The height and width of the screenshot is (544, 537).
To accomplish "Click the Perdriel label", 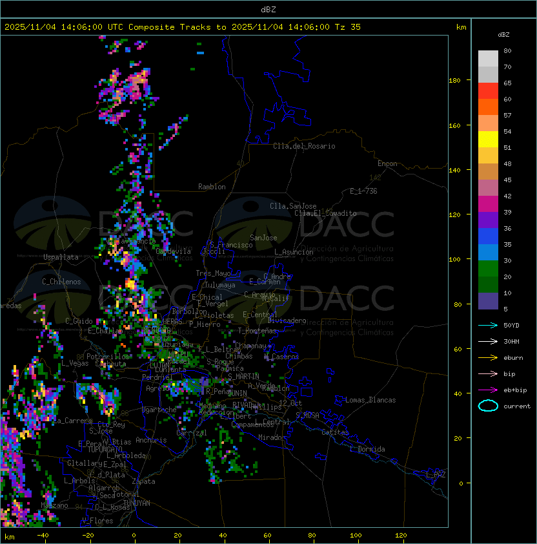I will [157, 377].
